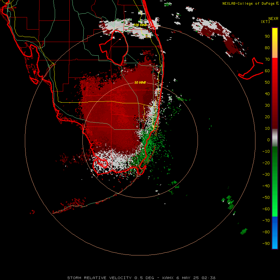
Task: Select the 50 value on velocity scale
Action: 267,82
